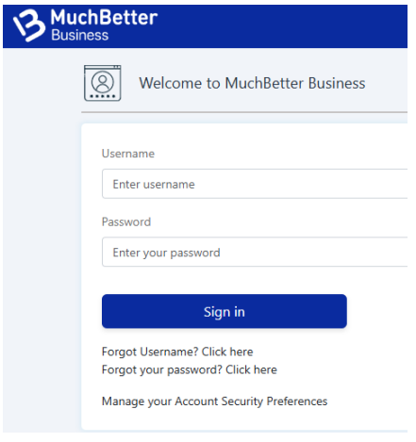Viewport: 416px width, 442px height.
Task: Click the Password label
Action: 126,222
